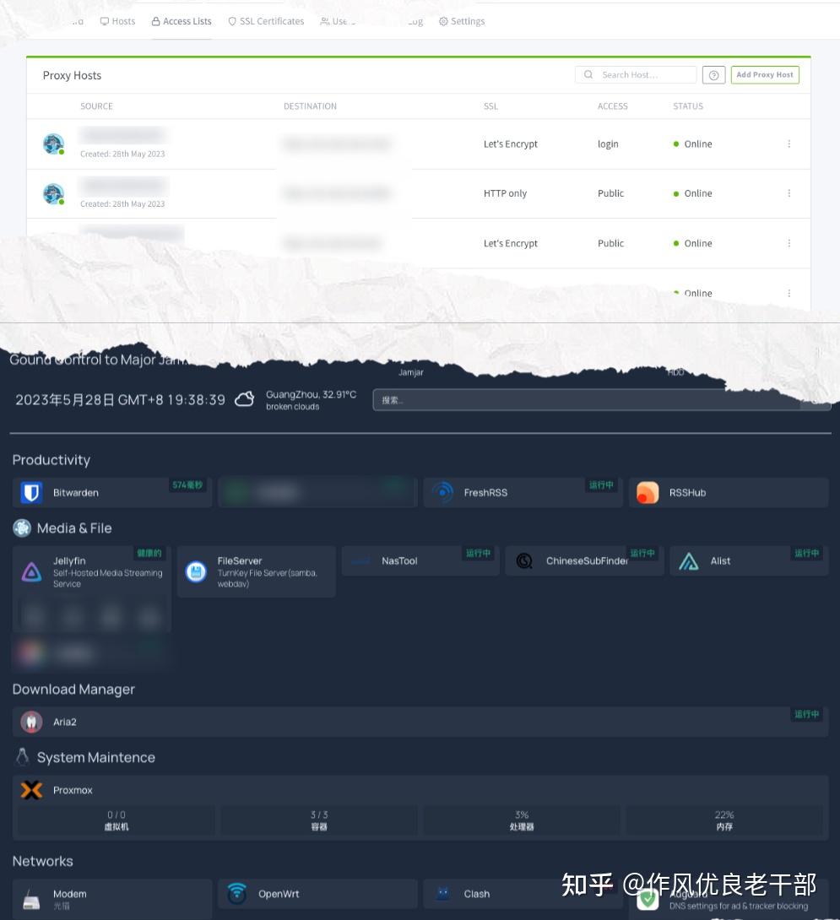Collapse the Download Manager group
The height and width of the screenshot is (920, 840).
(73, 690)
